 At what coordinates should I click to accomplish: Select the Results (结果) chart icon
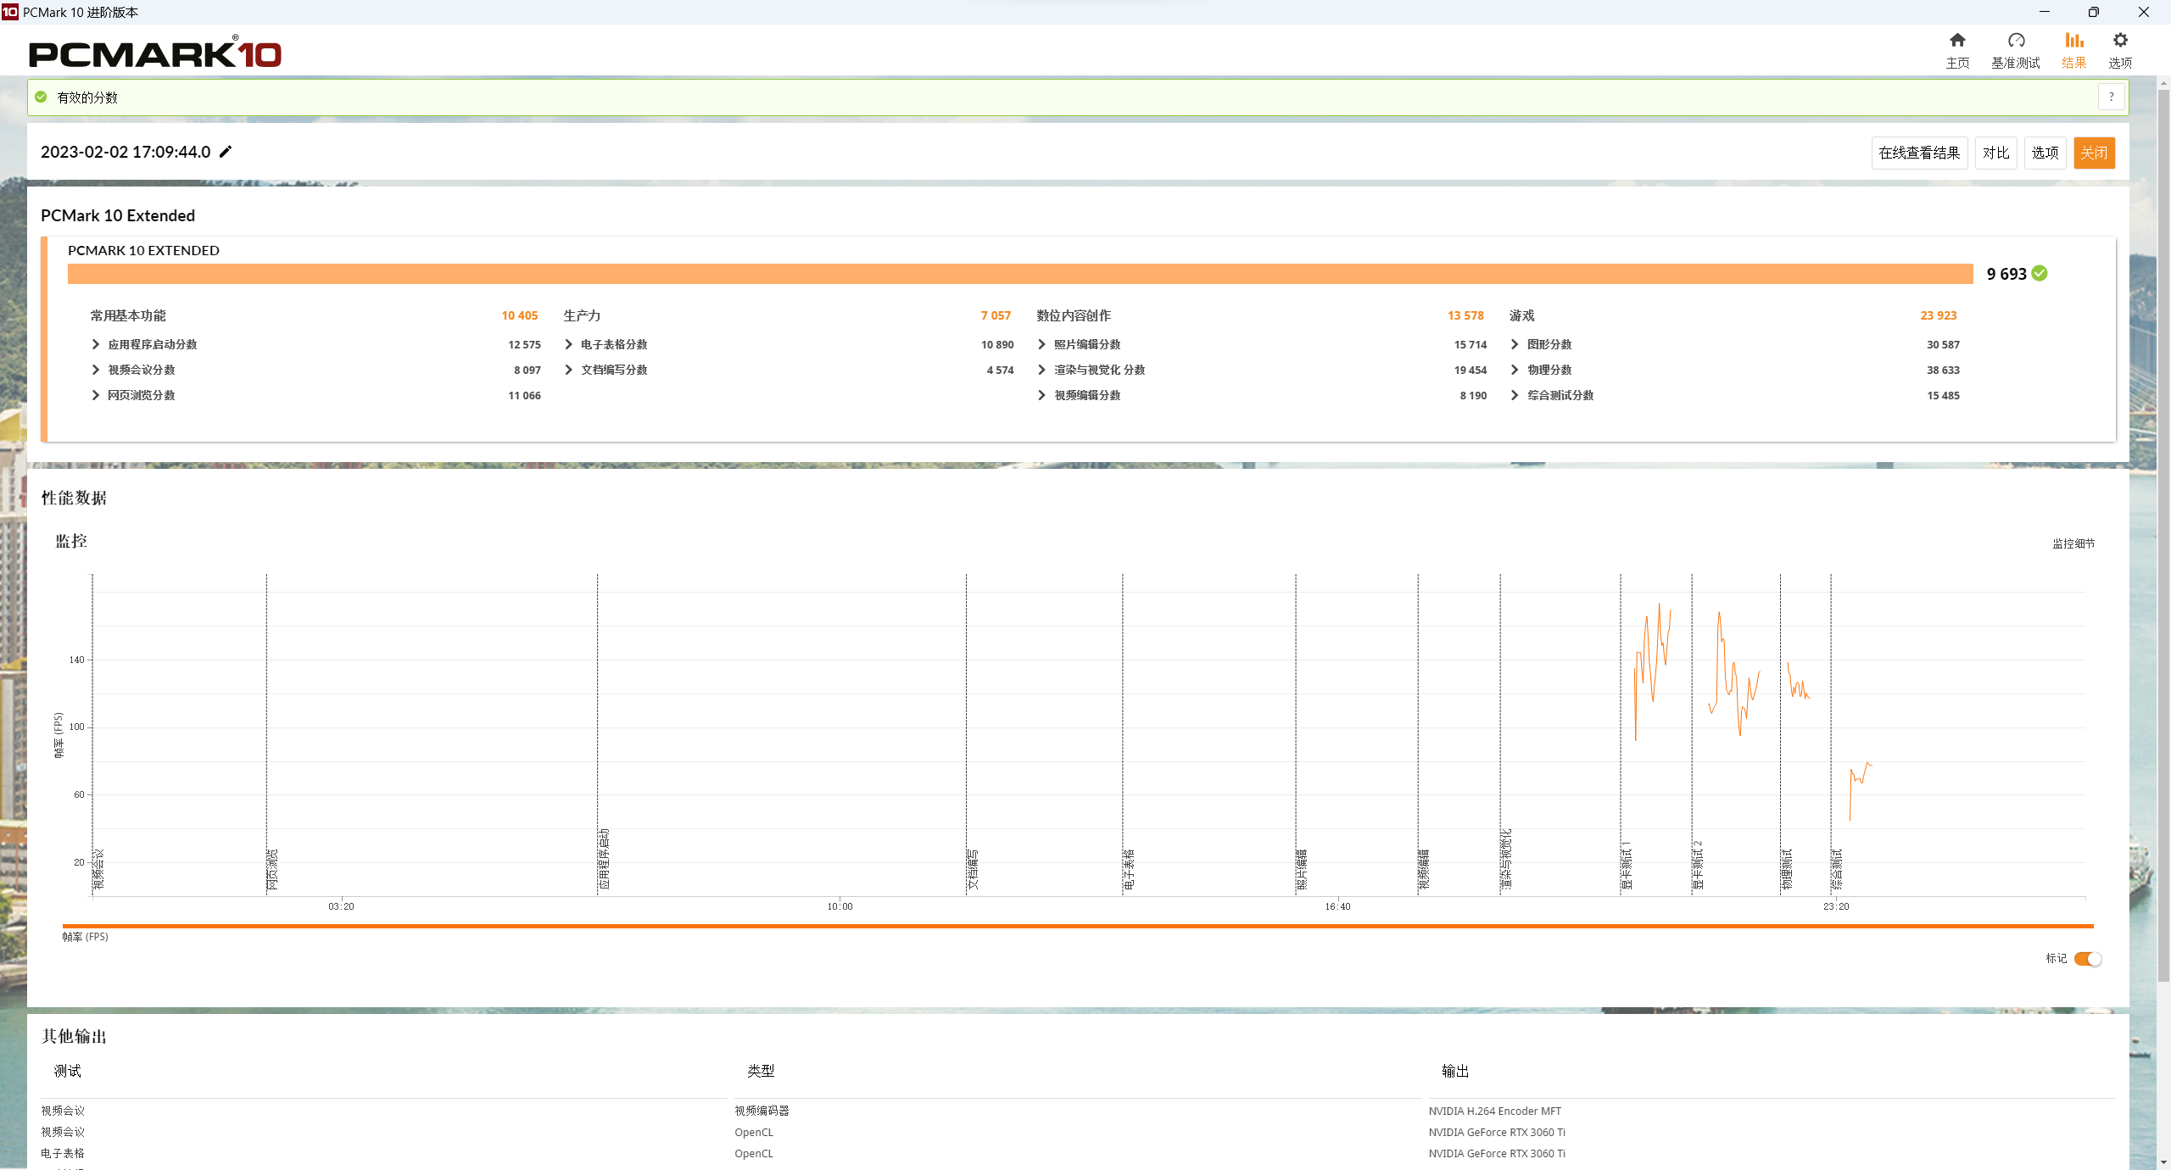[2073, 41]
